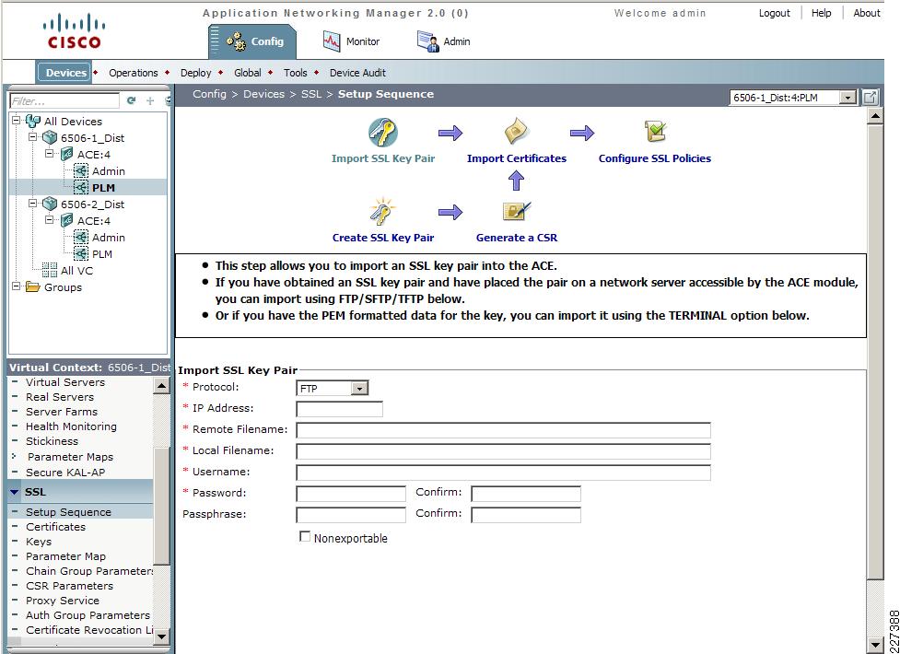Collapse the 6506-1_Dist tree node

point(33,137)
